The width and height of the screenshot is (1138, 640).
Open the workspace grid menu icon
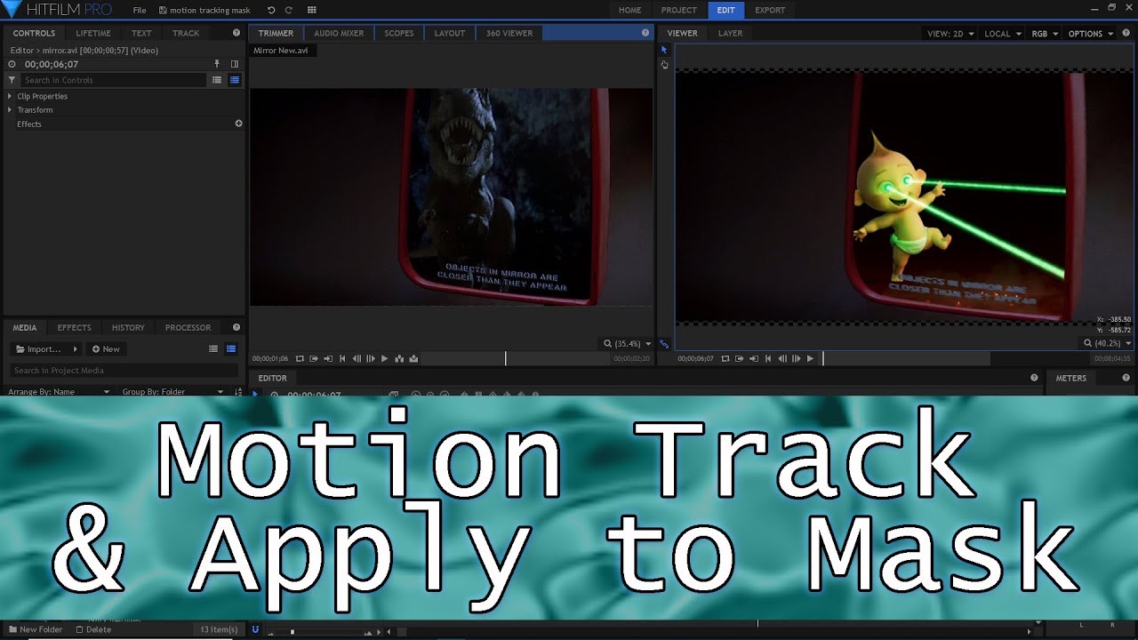click(x=312, y=10)
